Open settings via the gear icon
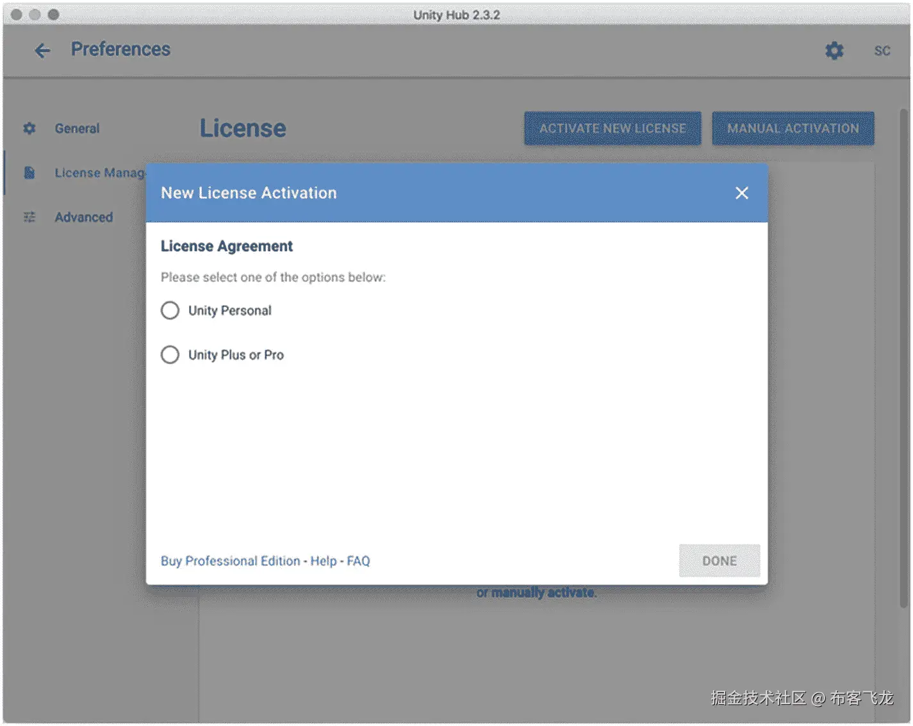The width and height of the screenshot is (913, 726). click(x=834, y=50)
